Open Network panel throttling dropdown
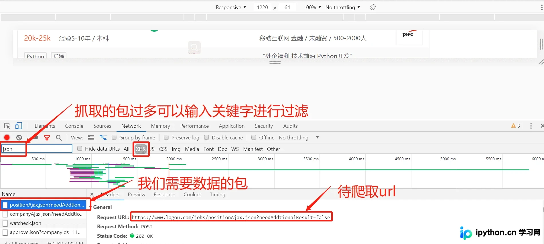 click(x=299, y=138)
